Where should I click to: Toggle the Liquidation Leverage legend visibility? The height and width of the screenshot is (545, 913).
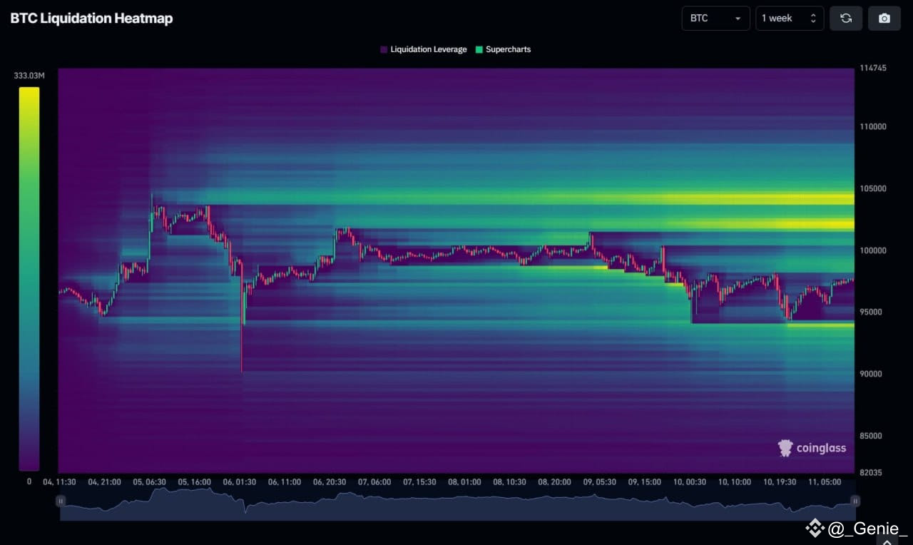(x=423, y=49)
